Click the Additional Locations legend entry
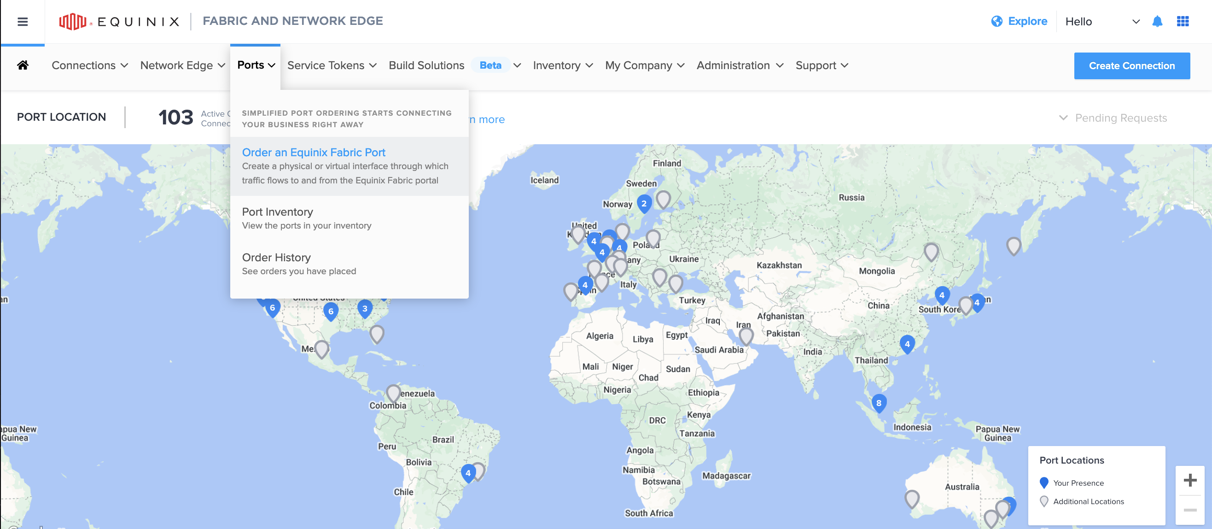The width and height of the screenshot is (1212, 529). pyautogui.click(x=1082, y=502)
